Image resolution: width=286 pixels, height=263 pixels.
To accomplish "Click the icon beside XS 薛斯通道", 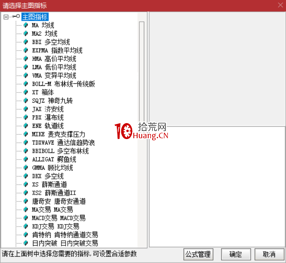I will click(26, 184).
